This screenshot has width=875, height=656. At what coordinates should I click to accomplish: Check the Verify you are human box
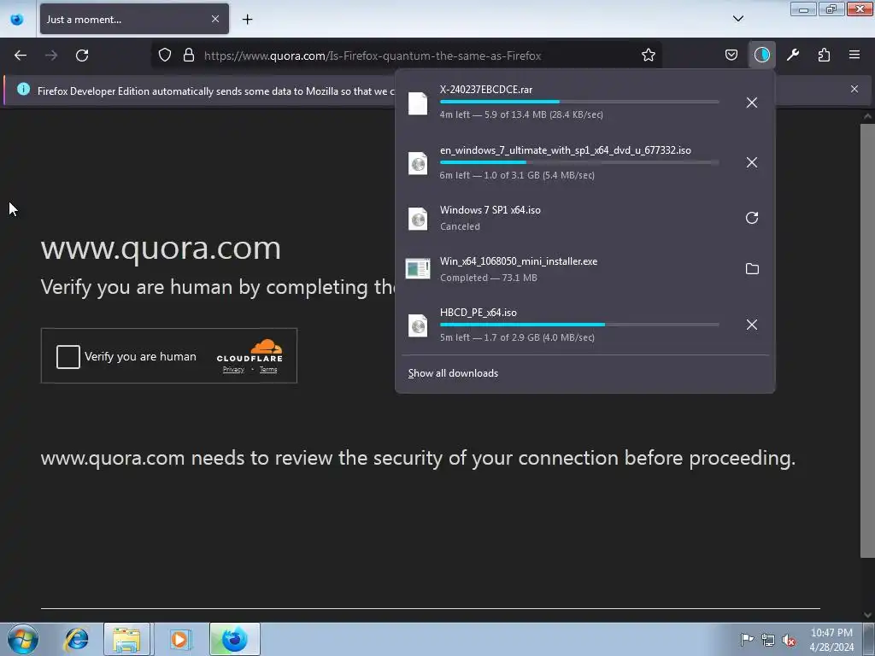68,357
